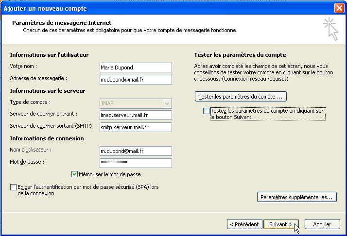
Task: Click the Serveur de courrier sortant SMTP field
Action: [136, 127]
